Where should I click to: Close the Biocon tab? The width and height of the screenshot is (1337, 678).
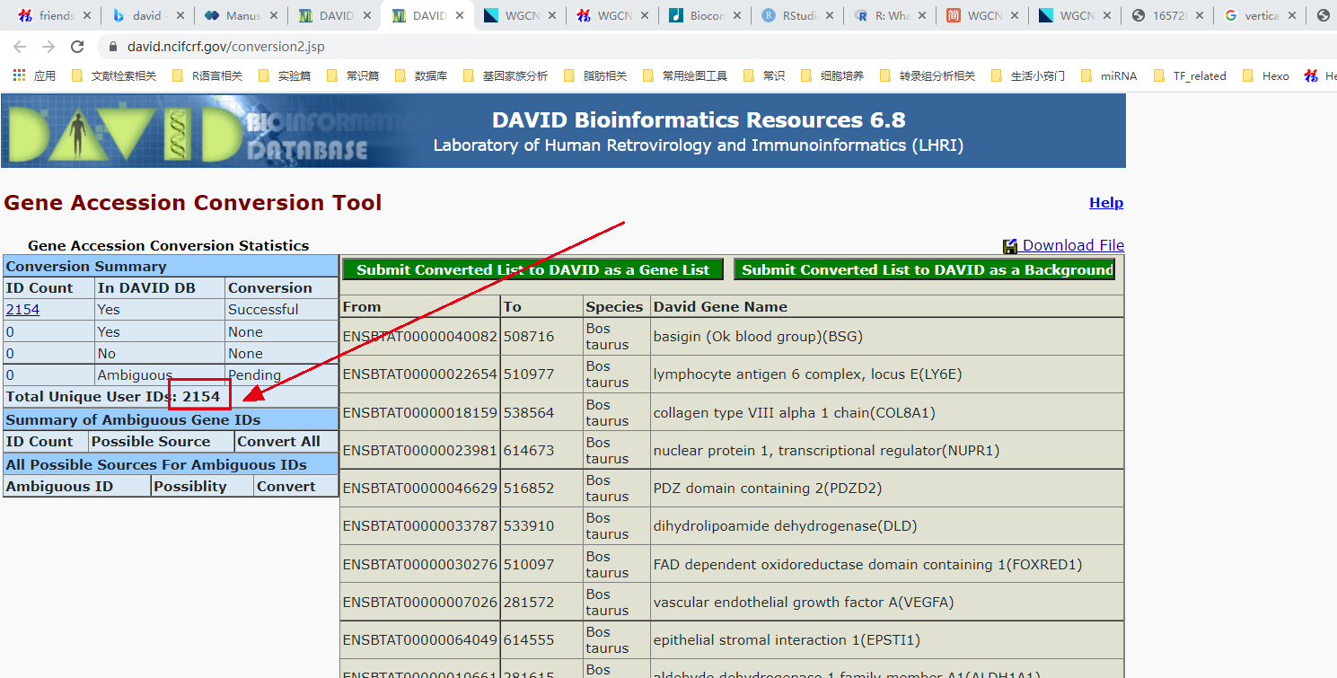tap(737, 15)
